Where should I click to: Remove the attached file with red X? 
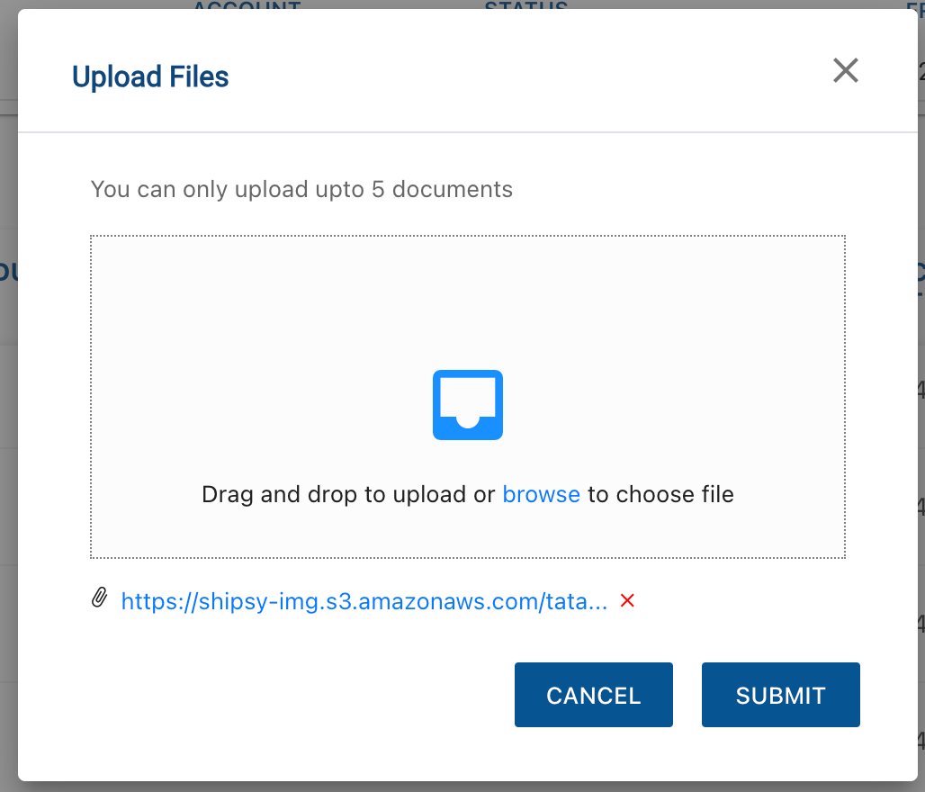627,601
